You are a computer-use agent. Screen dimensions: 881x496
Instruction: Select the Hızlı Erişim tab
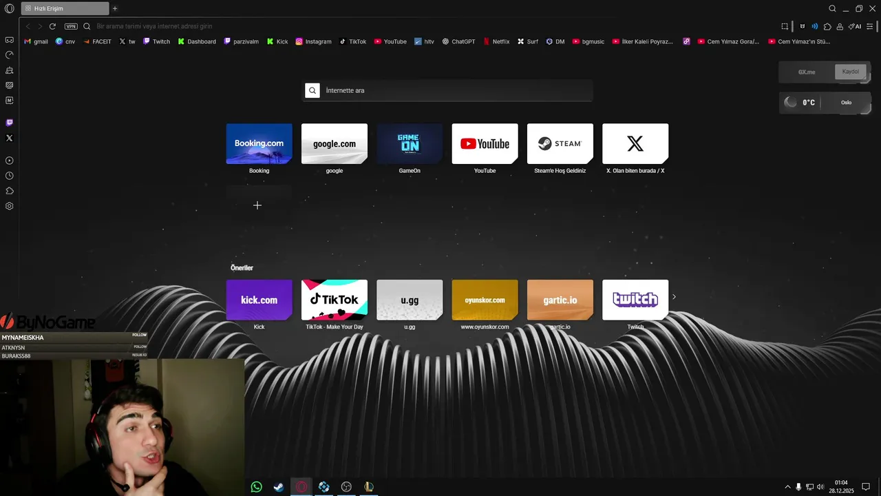coord(65,8)
